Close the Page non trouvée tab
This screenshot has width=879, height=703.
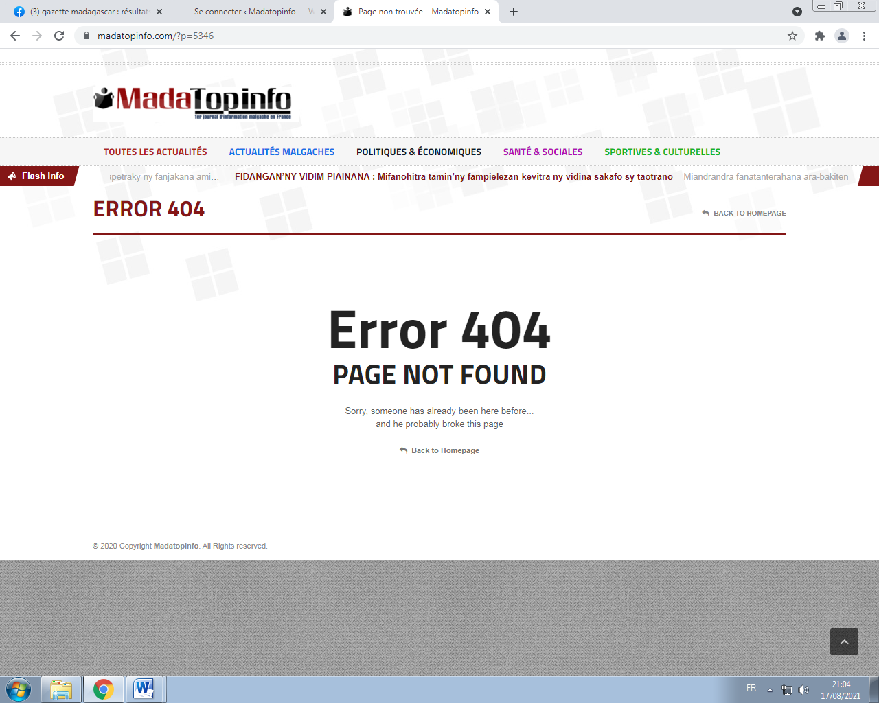(488, 12)
